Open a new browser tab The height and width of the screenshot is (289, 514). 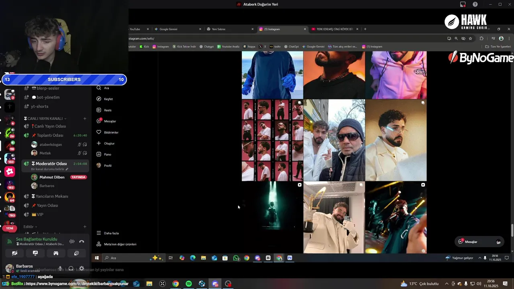coord(365,29)
